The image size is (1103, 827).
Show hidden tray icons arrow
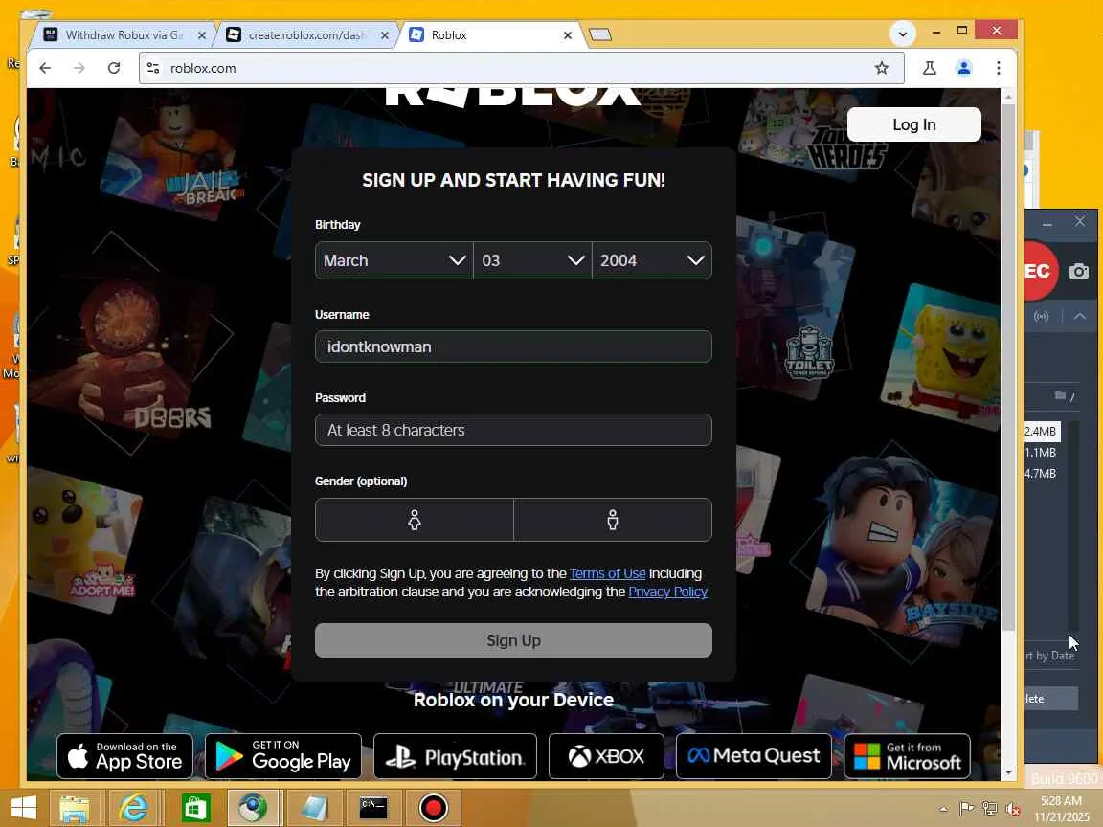(x=942, y=809)
